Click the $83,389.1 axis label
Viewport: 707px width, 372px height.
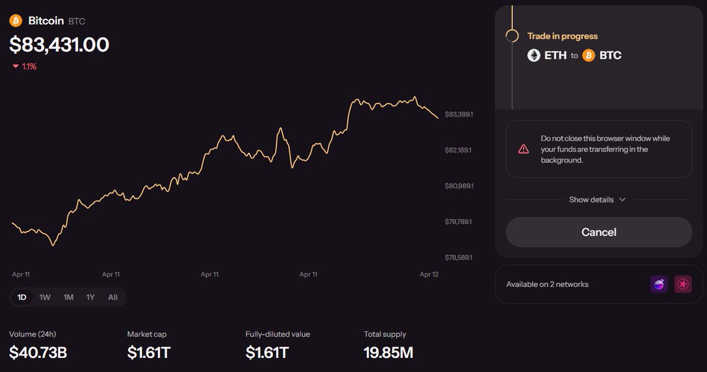pyautogui.click(x=459, y=114)
